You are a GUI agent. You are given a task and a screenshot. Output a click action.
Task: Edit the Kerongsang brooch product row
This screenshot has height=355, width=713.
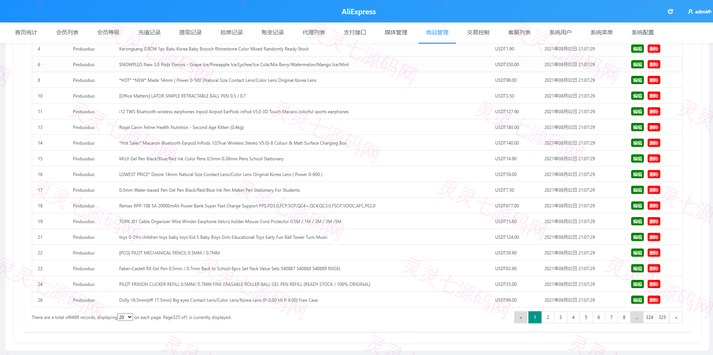pyautogui.click(x=638, y=49)
